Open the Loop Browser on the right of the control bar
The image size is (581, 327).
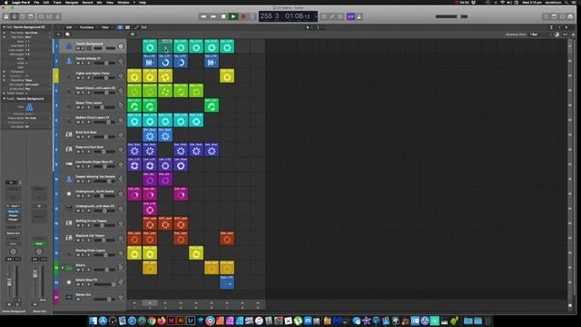pyautogui.click(x=562, y=16)
